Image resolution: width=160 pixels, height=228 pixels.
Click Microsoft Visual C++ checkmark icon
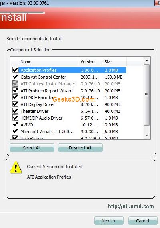click(15, 131)
